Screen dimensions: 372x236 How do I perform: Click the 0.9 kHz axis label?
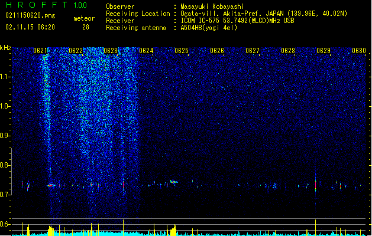click(x=5, y=136)
